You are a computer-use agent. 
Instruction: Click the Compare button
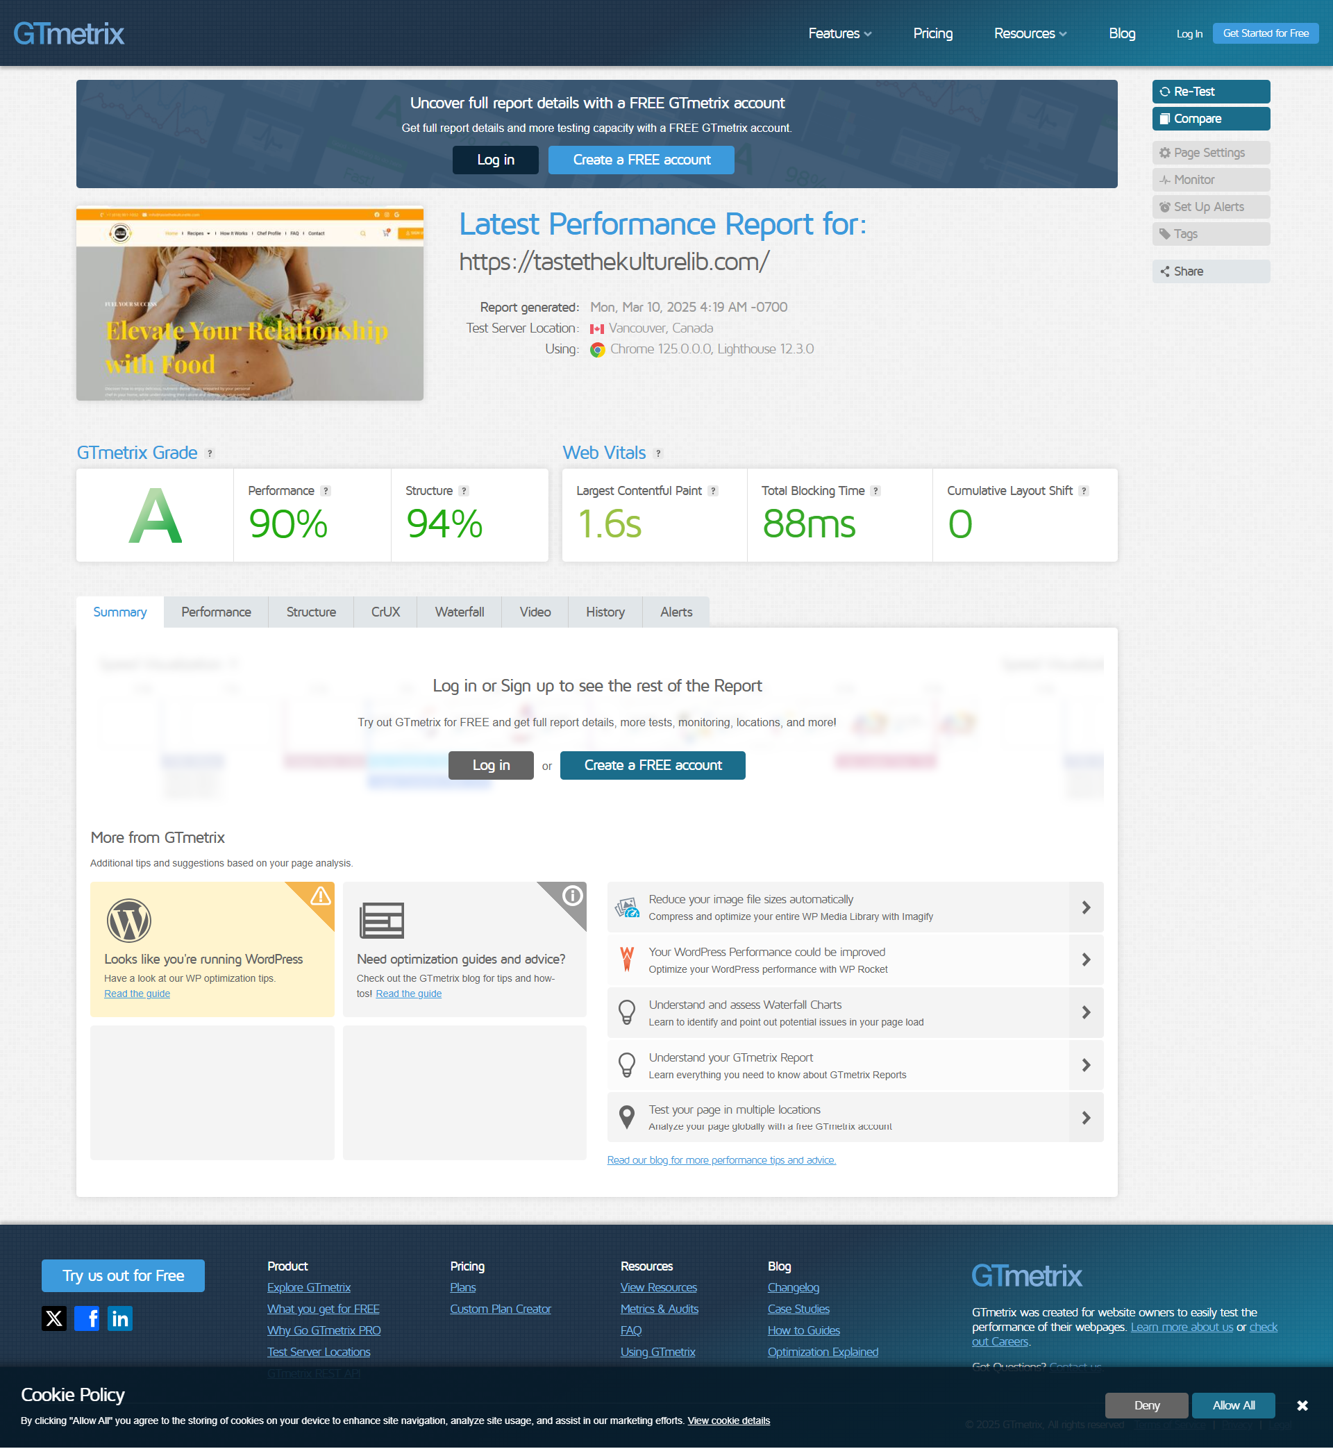point(1210,118)
